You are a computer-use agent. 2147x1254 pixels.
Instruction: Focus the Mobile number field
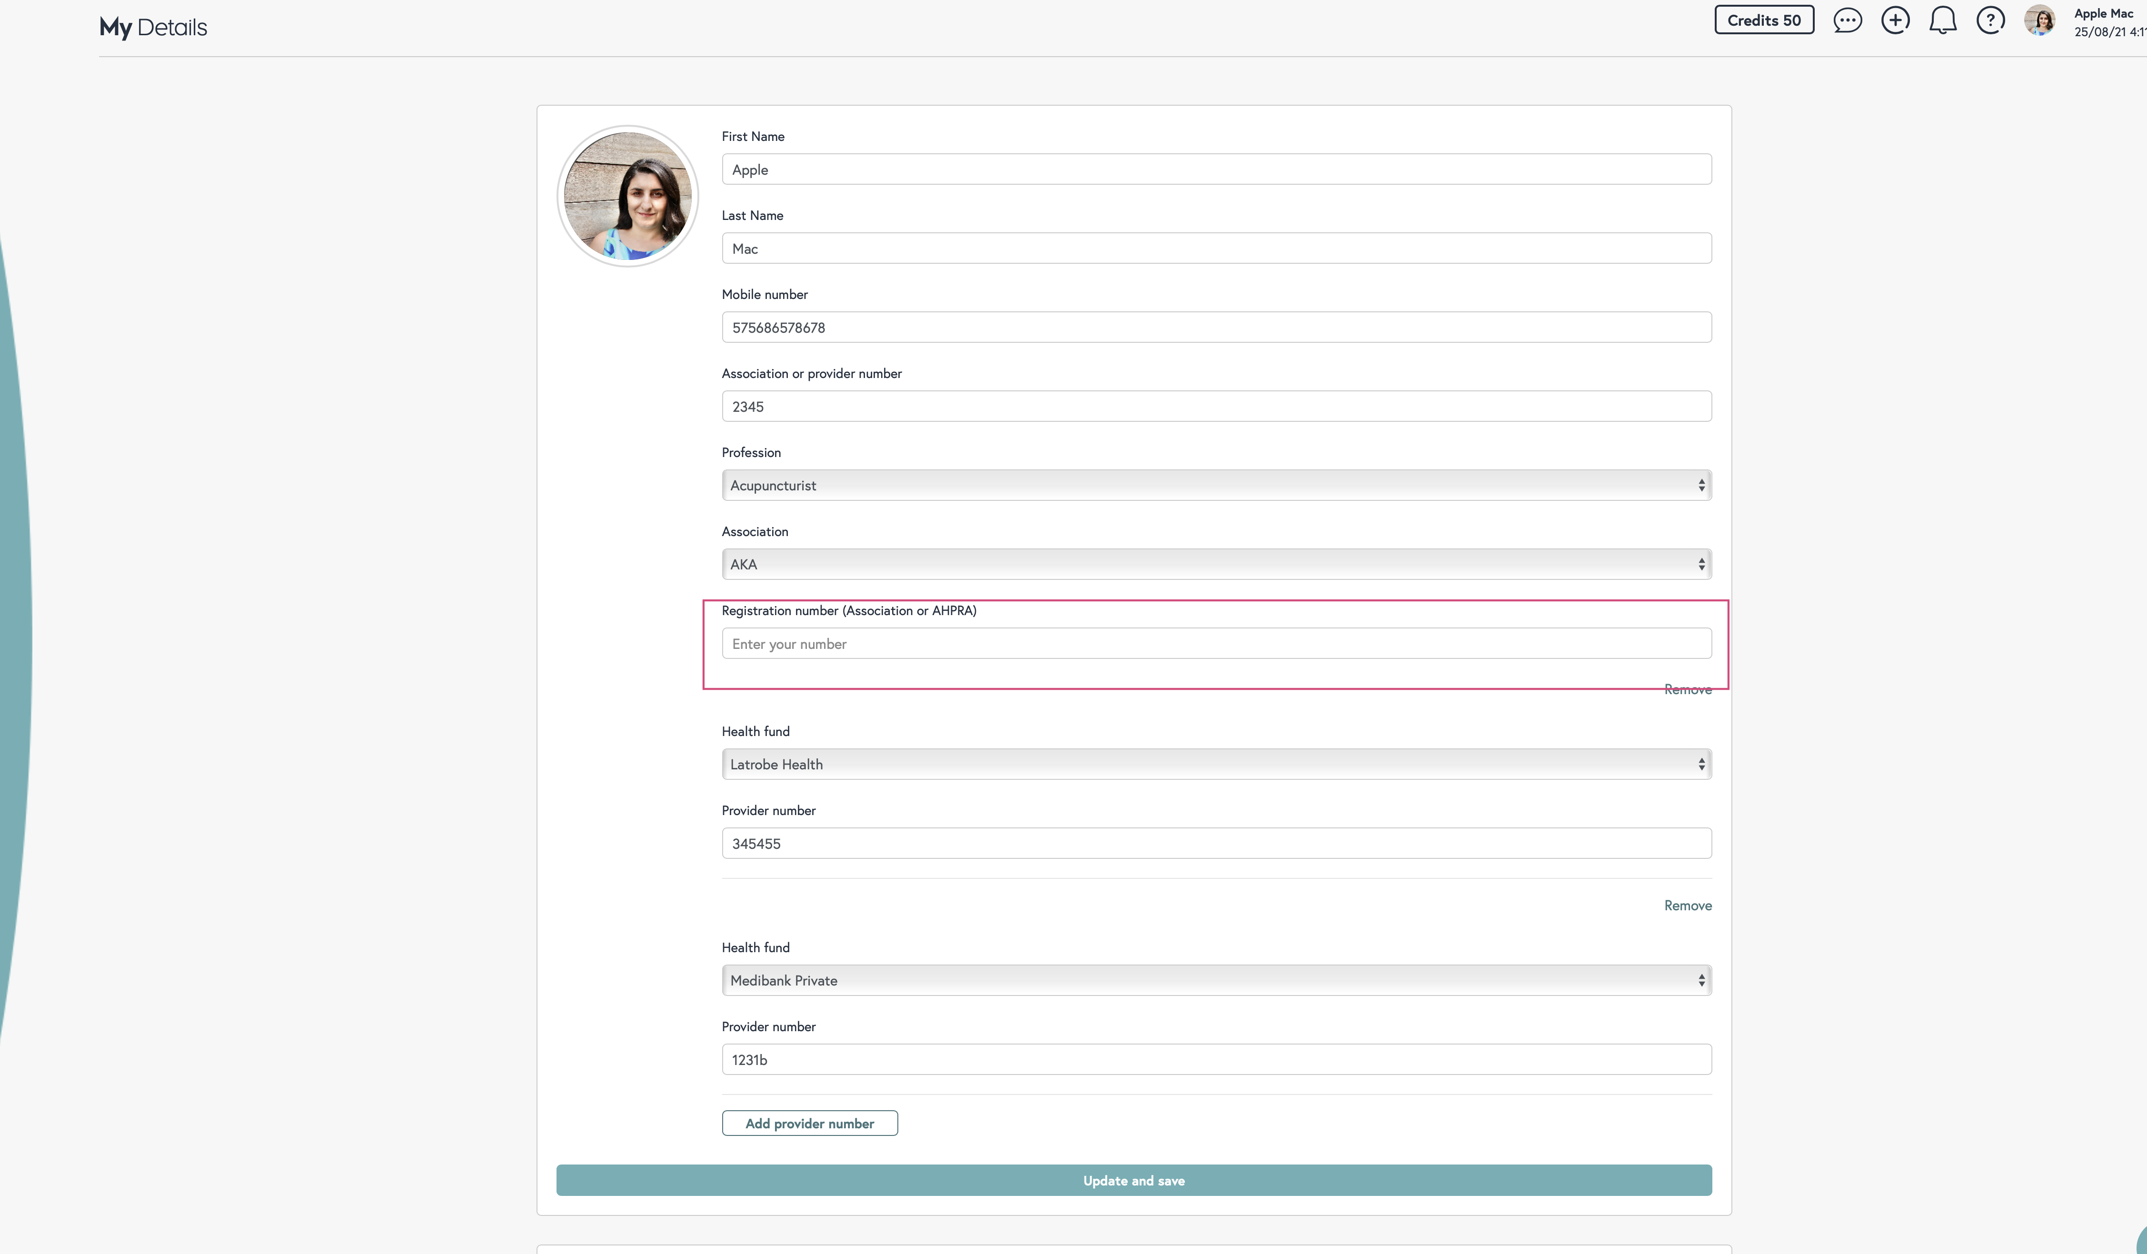click(x=1216, y=328)
